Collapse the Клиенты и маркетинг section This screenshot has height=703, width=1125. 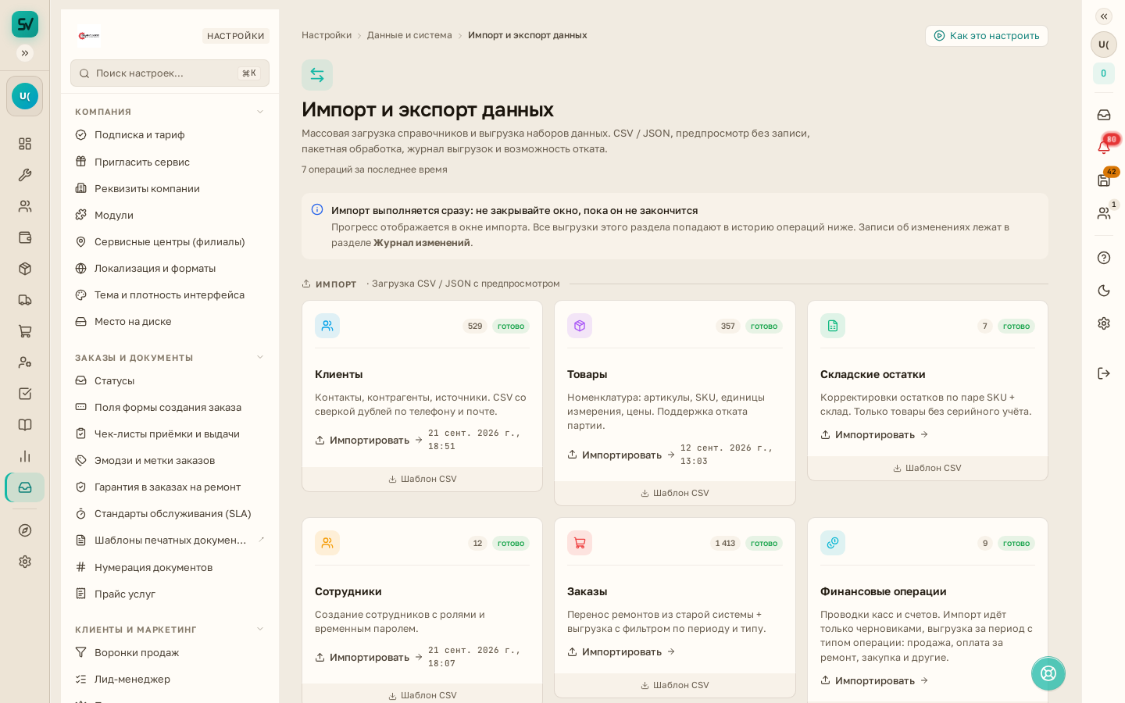pyautogui.click(x=260, y=630)
